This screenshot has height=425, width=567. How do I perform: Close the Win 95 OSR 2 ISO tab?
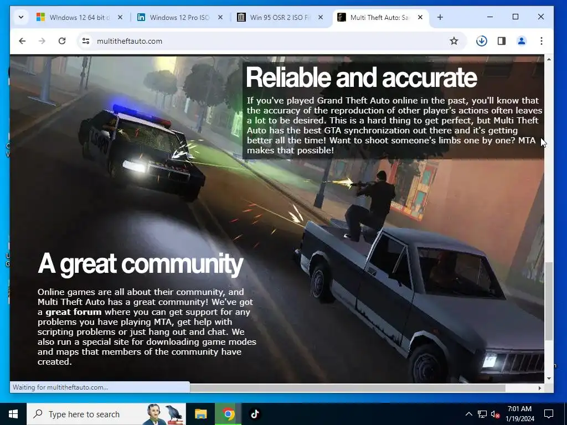click(x=321, y=17)
